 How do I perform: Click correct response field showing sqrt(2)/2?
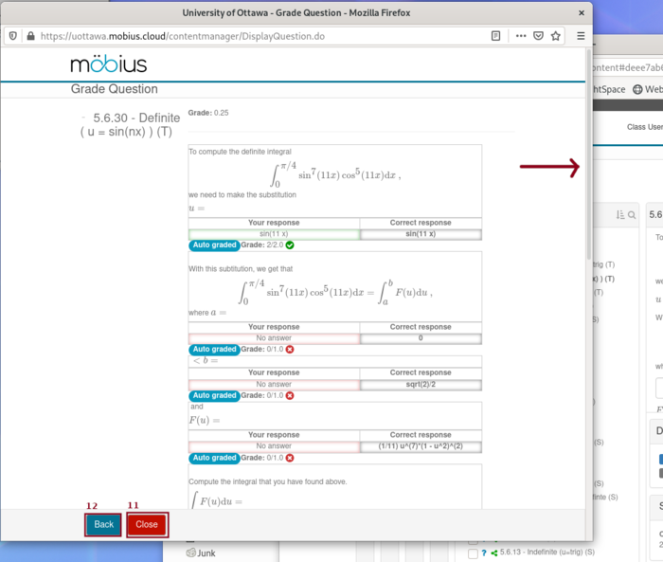421,384
